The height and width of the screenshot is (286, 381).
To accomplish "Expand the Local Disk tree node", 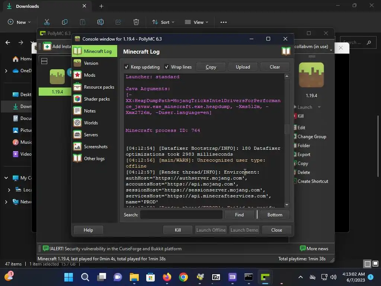I will coord(9,190).
